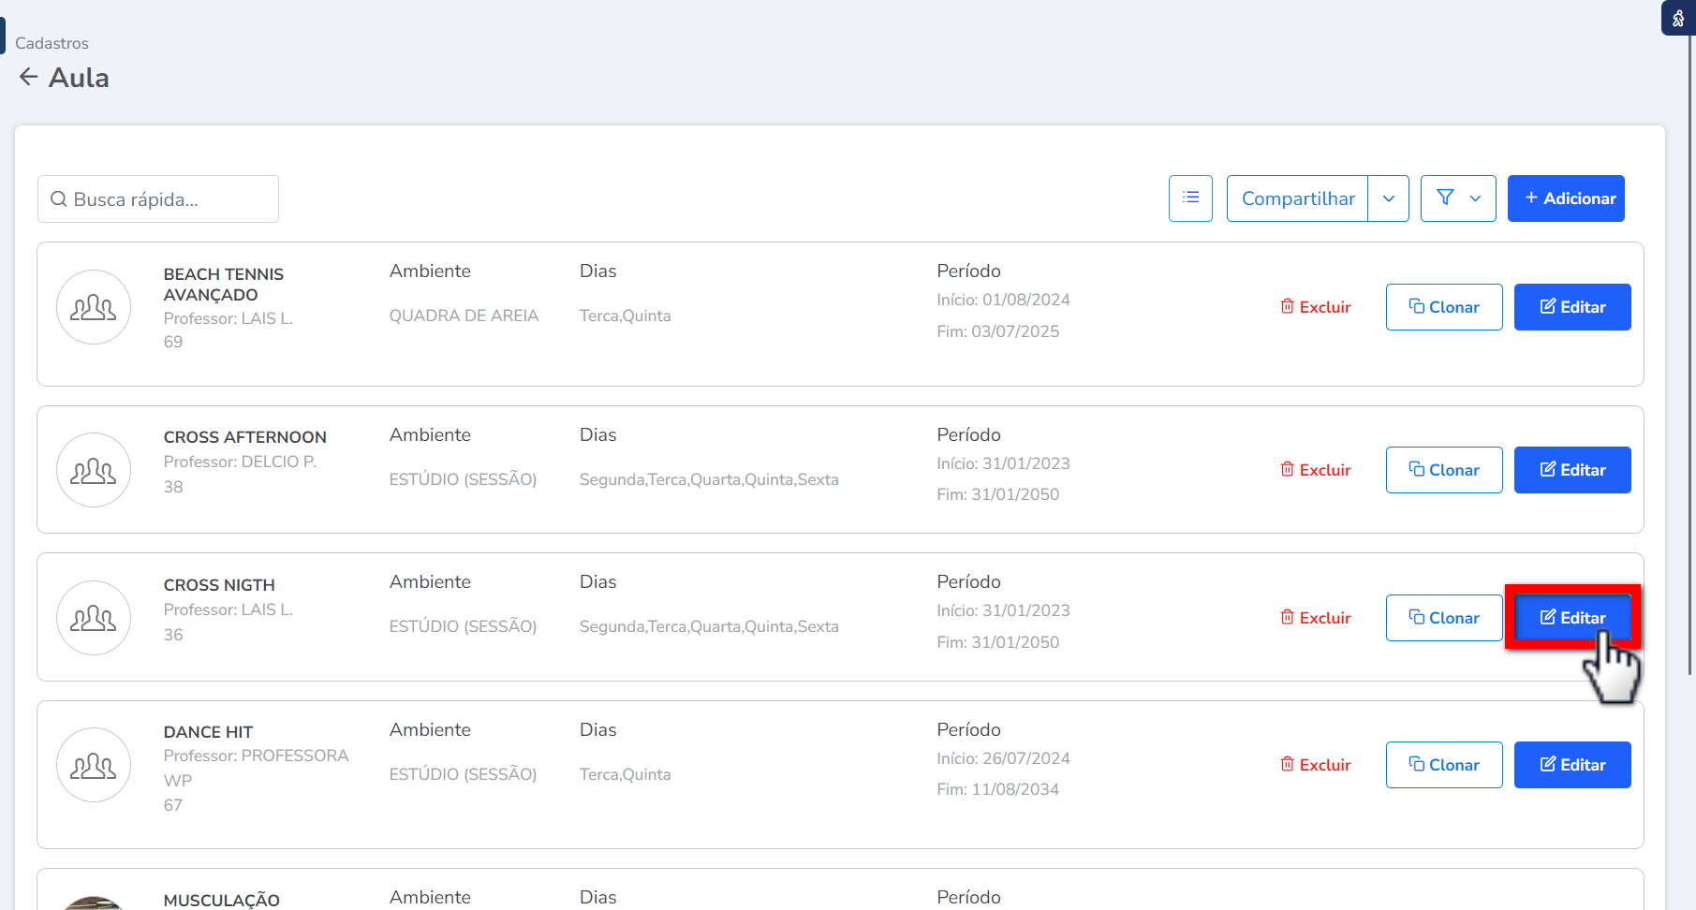Open the filter funnel dropdown
This screenshot has height=910, width=1696.
coord(1457,198)
